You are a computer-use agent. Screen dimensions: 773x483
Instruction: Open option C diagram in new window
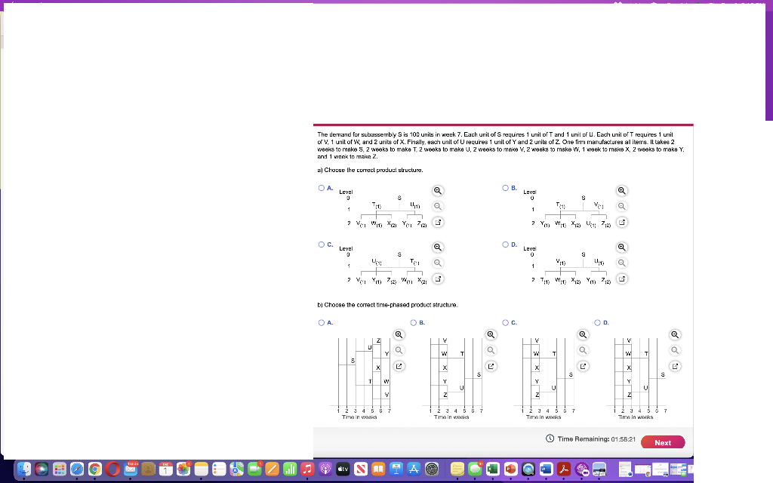tap(438, 278)
